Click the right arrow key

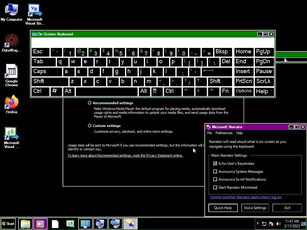(213, 91)
